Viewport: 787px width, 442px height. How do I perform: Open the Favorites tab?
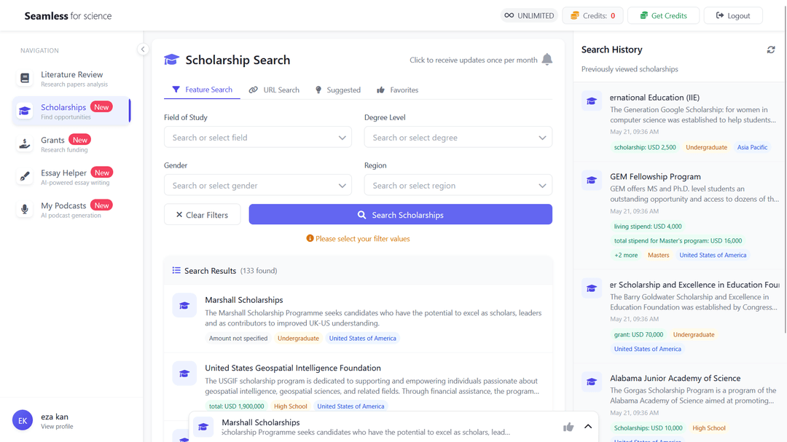pos(397,90)
